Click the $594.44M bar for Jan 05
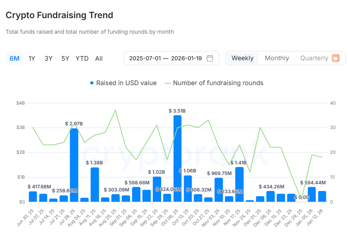The height and width of the screenshot is (234, 348). tap(312, 194)
